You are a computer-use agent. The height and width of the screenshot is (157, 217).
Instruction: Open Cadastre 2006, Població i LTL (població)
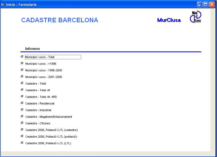click(51, 137)
